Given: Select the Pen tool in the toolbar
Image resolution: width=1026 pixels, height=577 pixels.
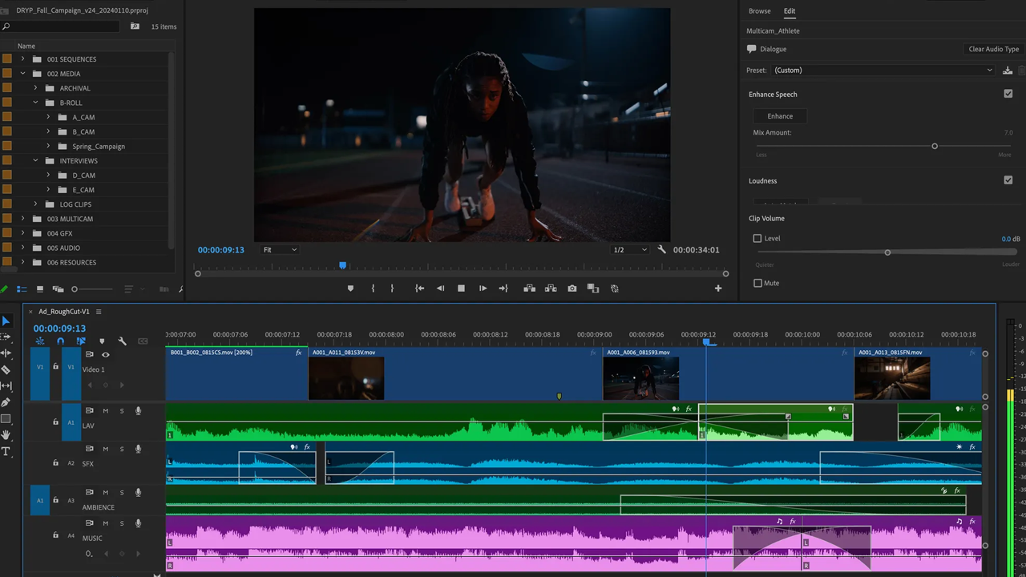Looking at the screenshot, I should pos(6,402).
